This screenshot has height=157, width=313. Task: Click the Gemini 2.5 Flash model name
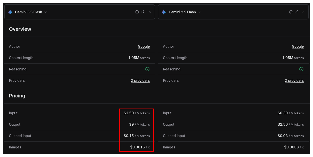click(x=182, y=12)
